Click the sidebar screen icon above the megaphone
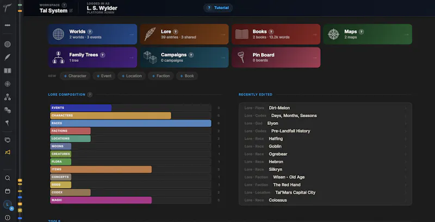435x222 pixels. pos(8,140)
